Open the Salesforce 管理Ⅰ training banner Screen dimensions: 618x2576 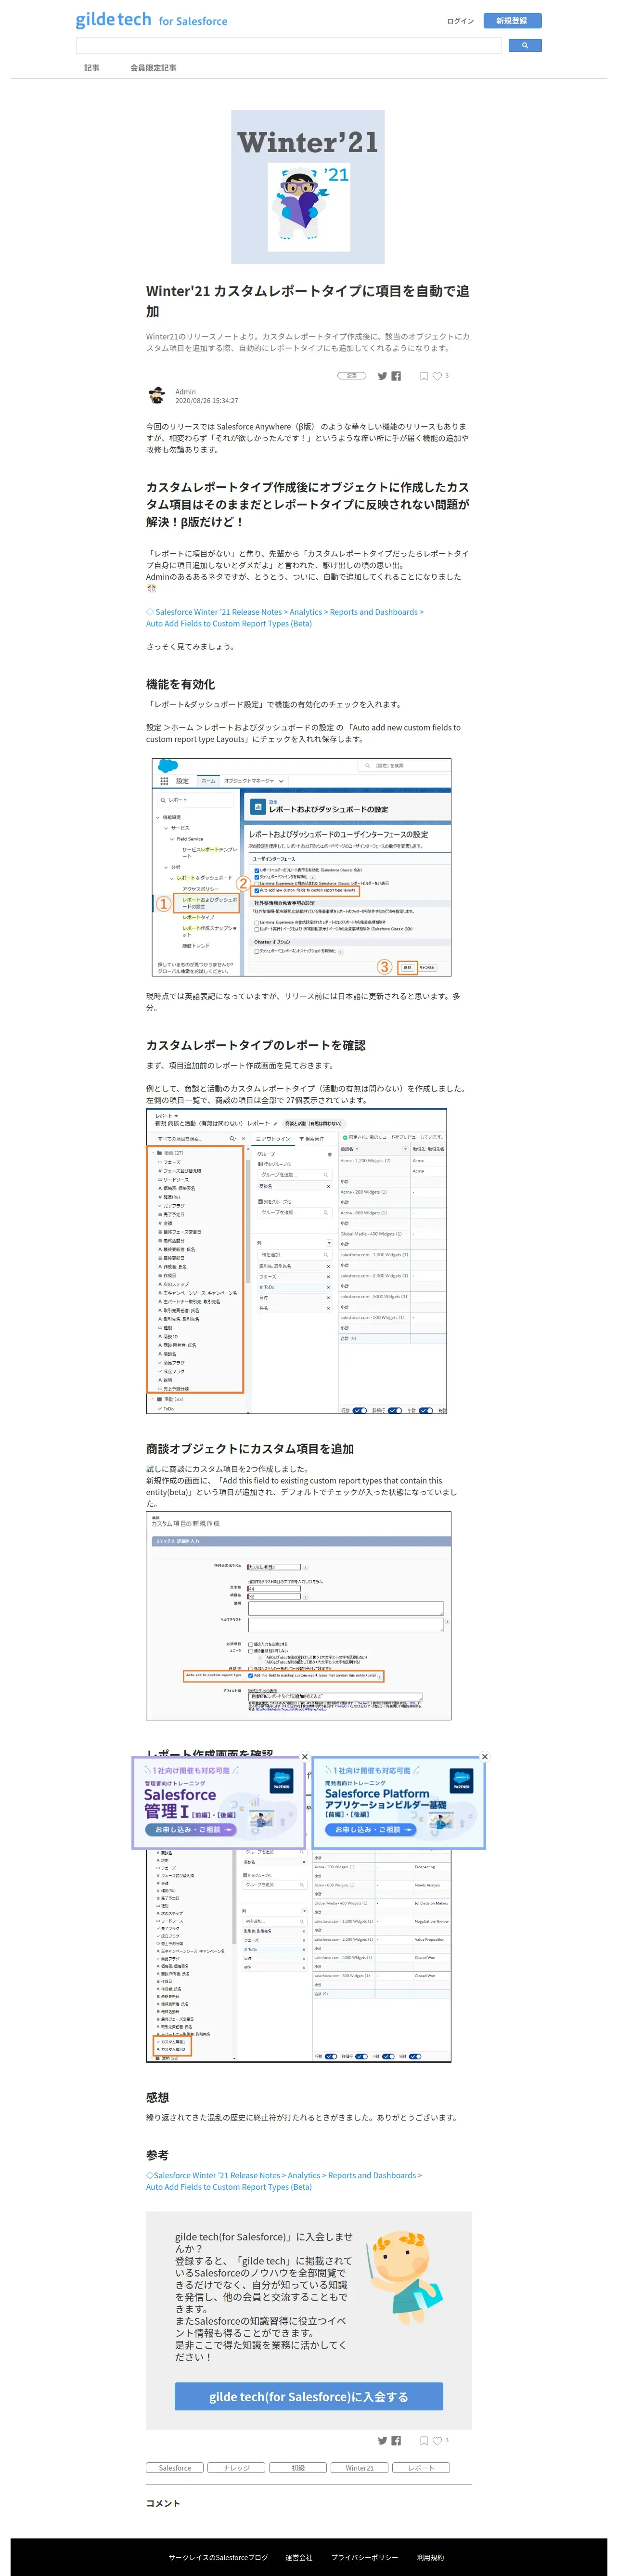pyautogui.click(x=218, y=1803)
